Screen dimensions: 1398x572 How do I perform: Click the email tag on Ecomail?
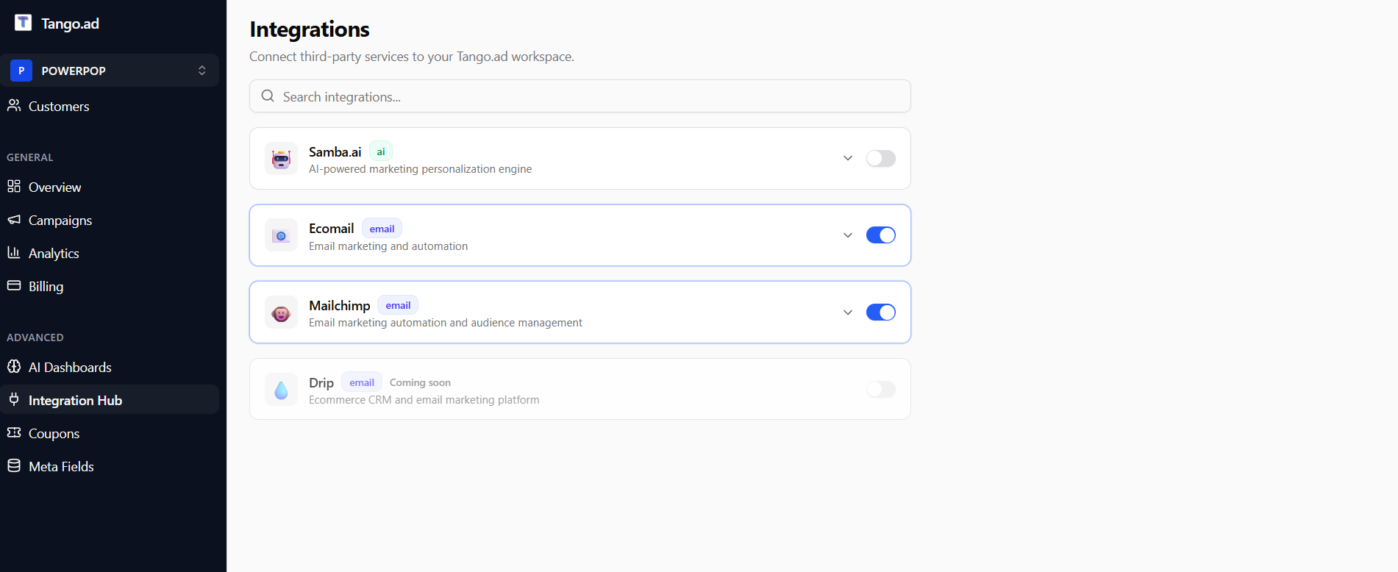[x=382, y=229]
